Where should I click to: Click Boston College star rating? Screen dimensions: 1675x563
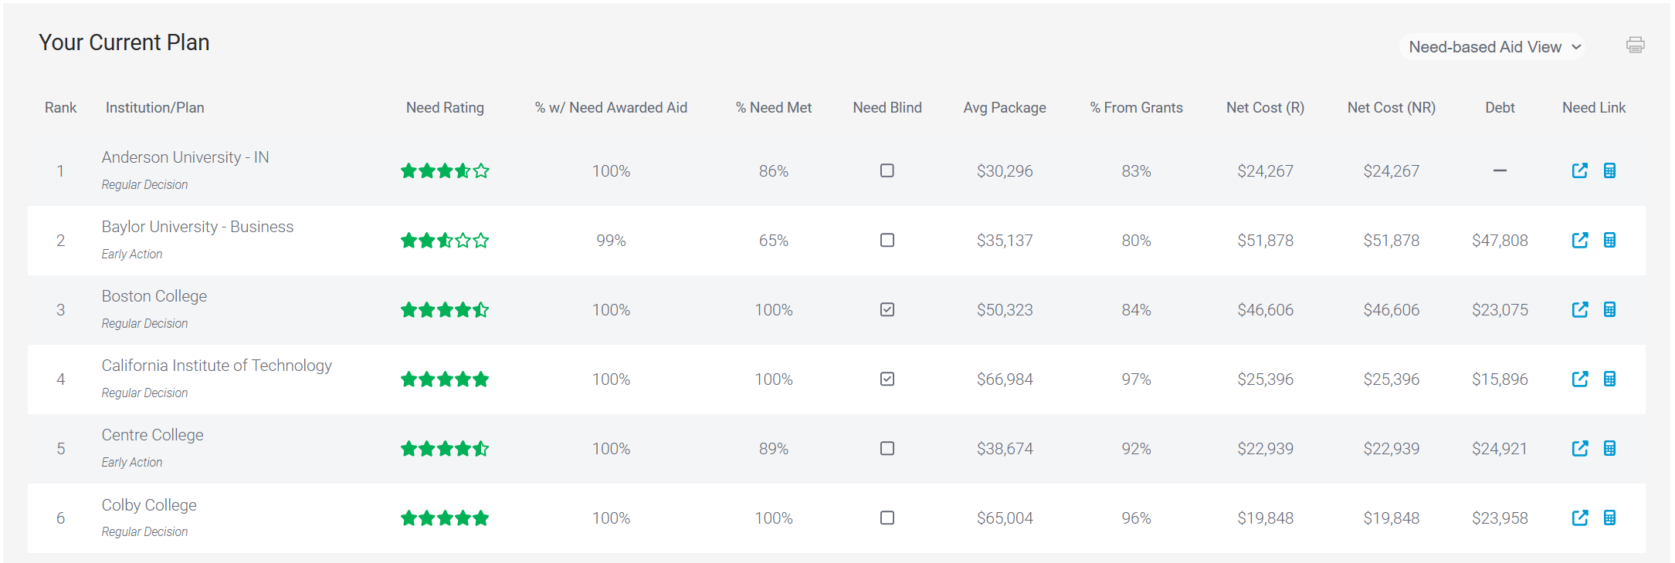[445, 309]
